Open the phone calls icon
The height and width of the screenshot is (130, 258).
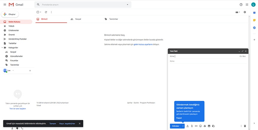click(22, 128)
